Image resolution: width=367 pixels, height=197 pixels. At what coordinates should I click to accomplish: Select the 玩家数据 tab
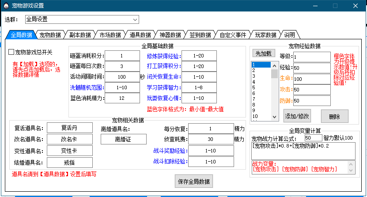(265, 35)
